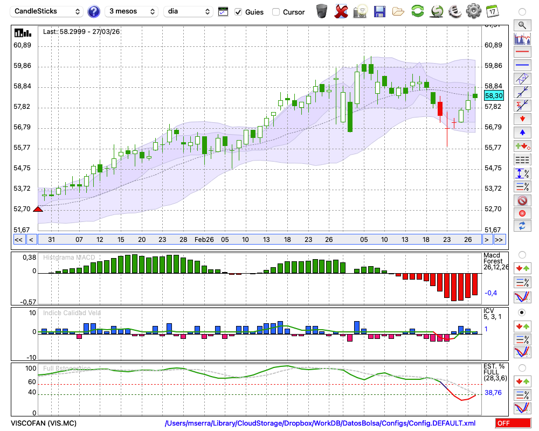Click the 'Last: 58.2999 - 27/03/26' text

pos(81,32)
